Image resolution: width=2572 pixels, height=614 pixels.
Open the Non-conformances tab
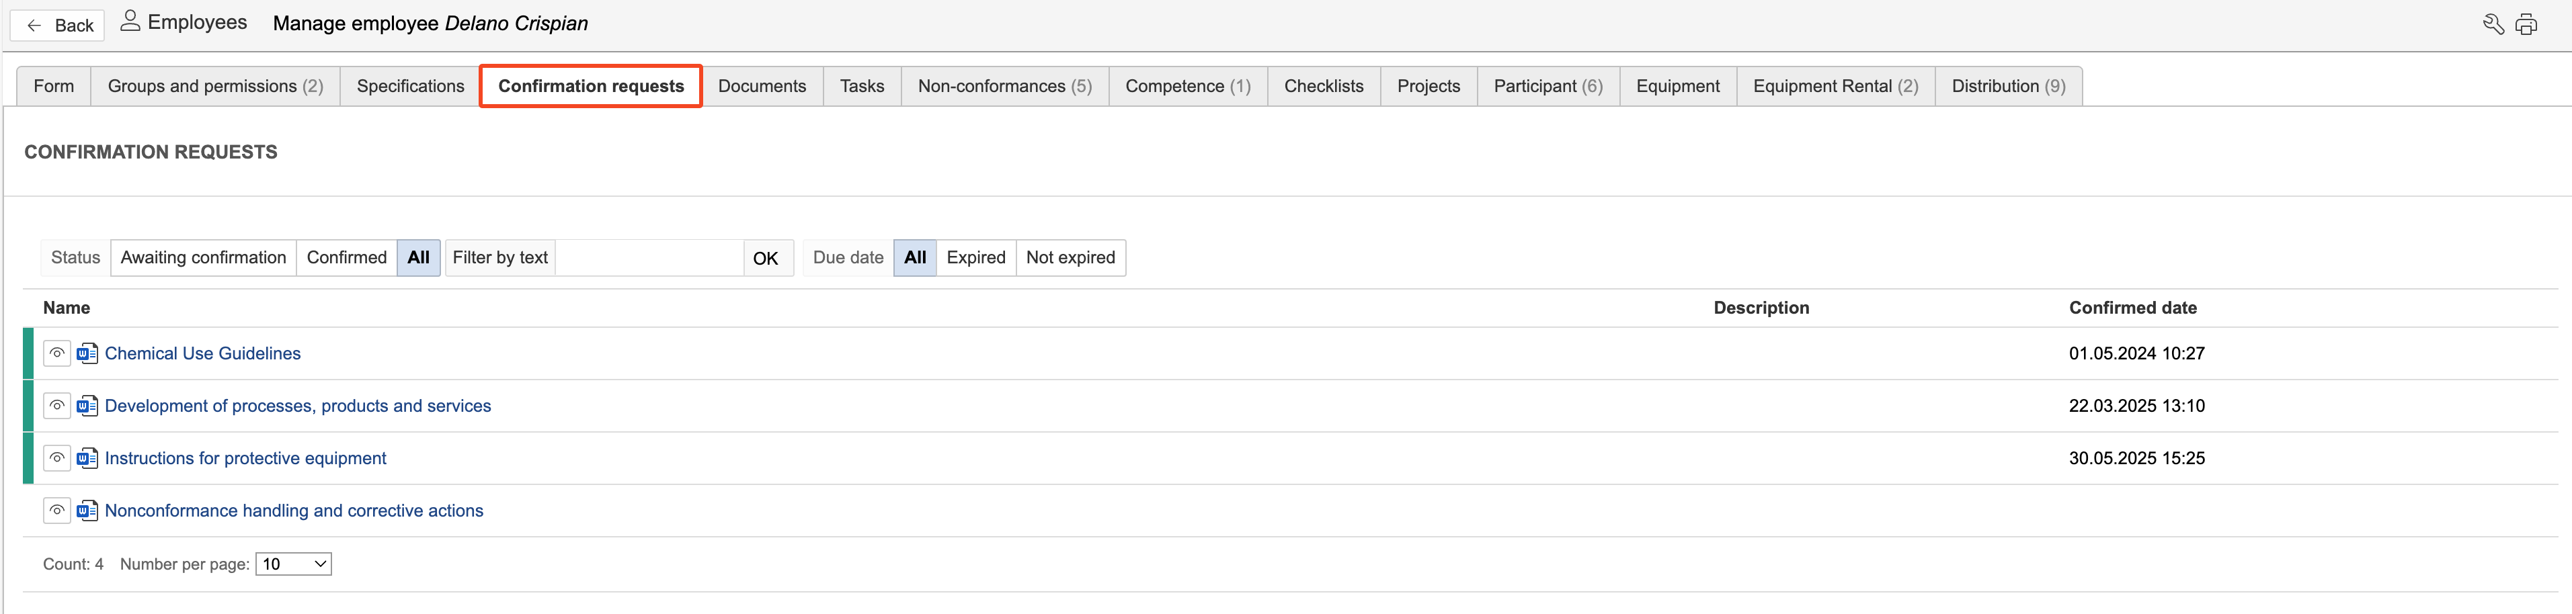1004,87
